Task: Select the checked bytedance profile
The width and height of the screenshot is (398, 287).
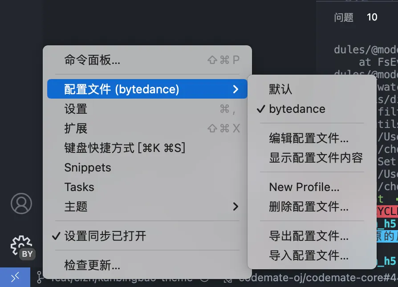Action: tap(297, 109)
